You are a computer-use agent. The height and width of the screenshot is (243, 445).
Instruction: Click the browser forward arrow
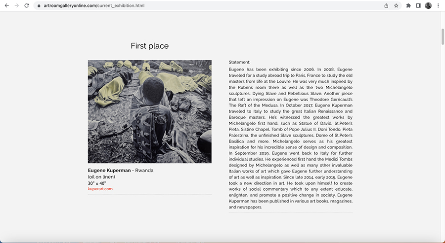click(x=17, y=5)
